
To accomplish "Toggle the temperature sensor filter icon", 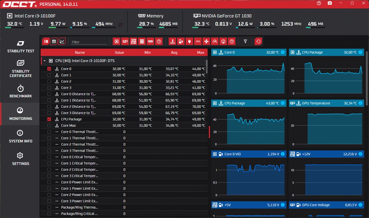I will point(173,41).
